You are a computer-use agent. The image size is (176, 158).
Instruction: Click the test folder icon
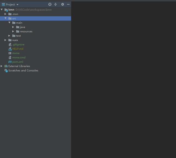(14, 36)
